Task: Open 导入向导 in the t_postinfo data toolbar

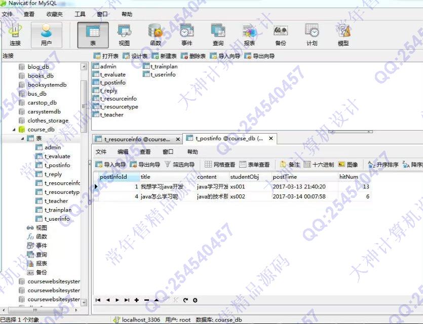Action: pos(110,165)
